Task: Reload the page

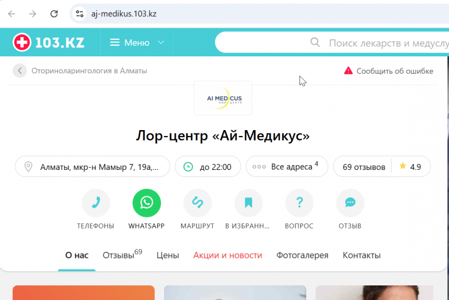Action: (x=54, y=13)
